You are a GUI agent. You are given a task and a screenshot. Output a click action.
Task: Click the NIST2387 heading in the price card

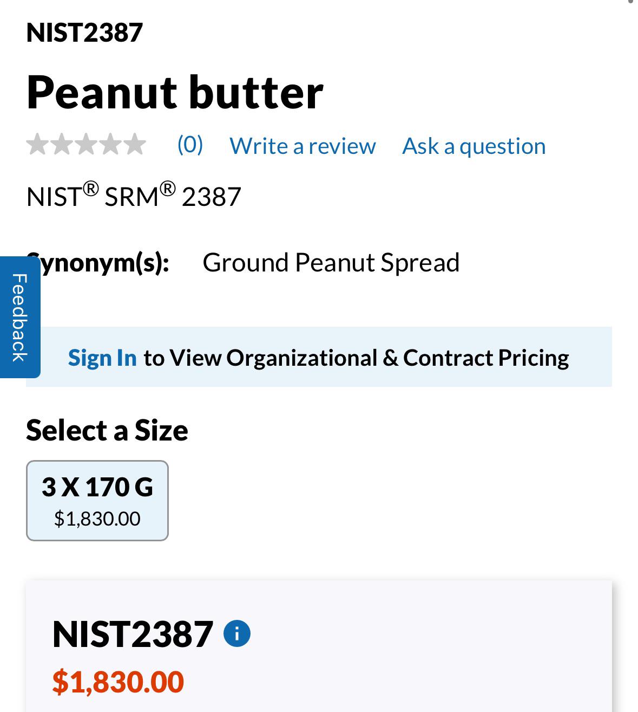133,634
